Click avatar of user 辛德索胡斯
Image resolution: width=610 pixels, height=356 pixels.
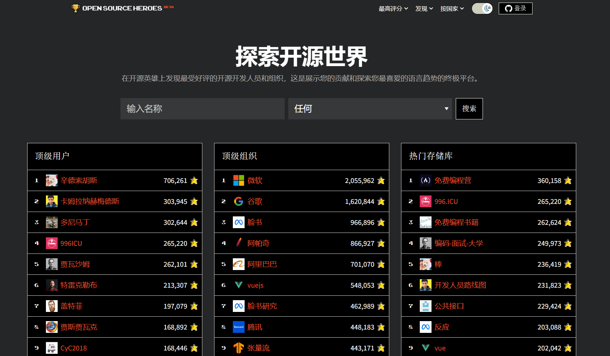point(52,180)
